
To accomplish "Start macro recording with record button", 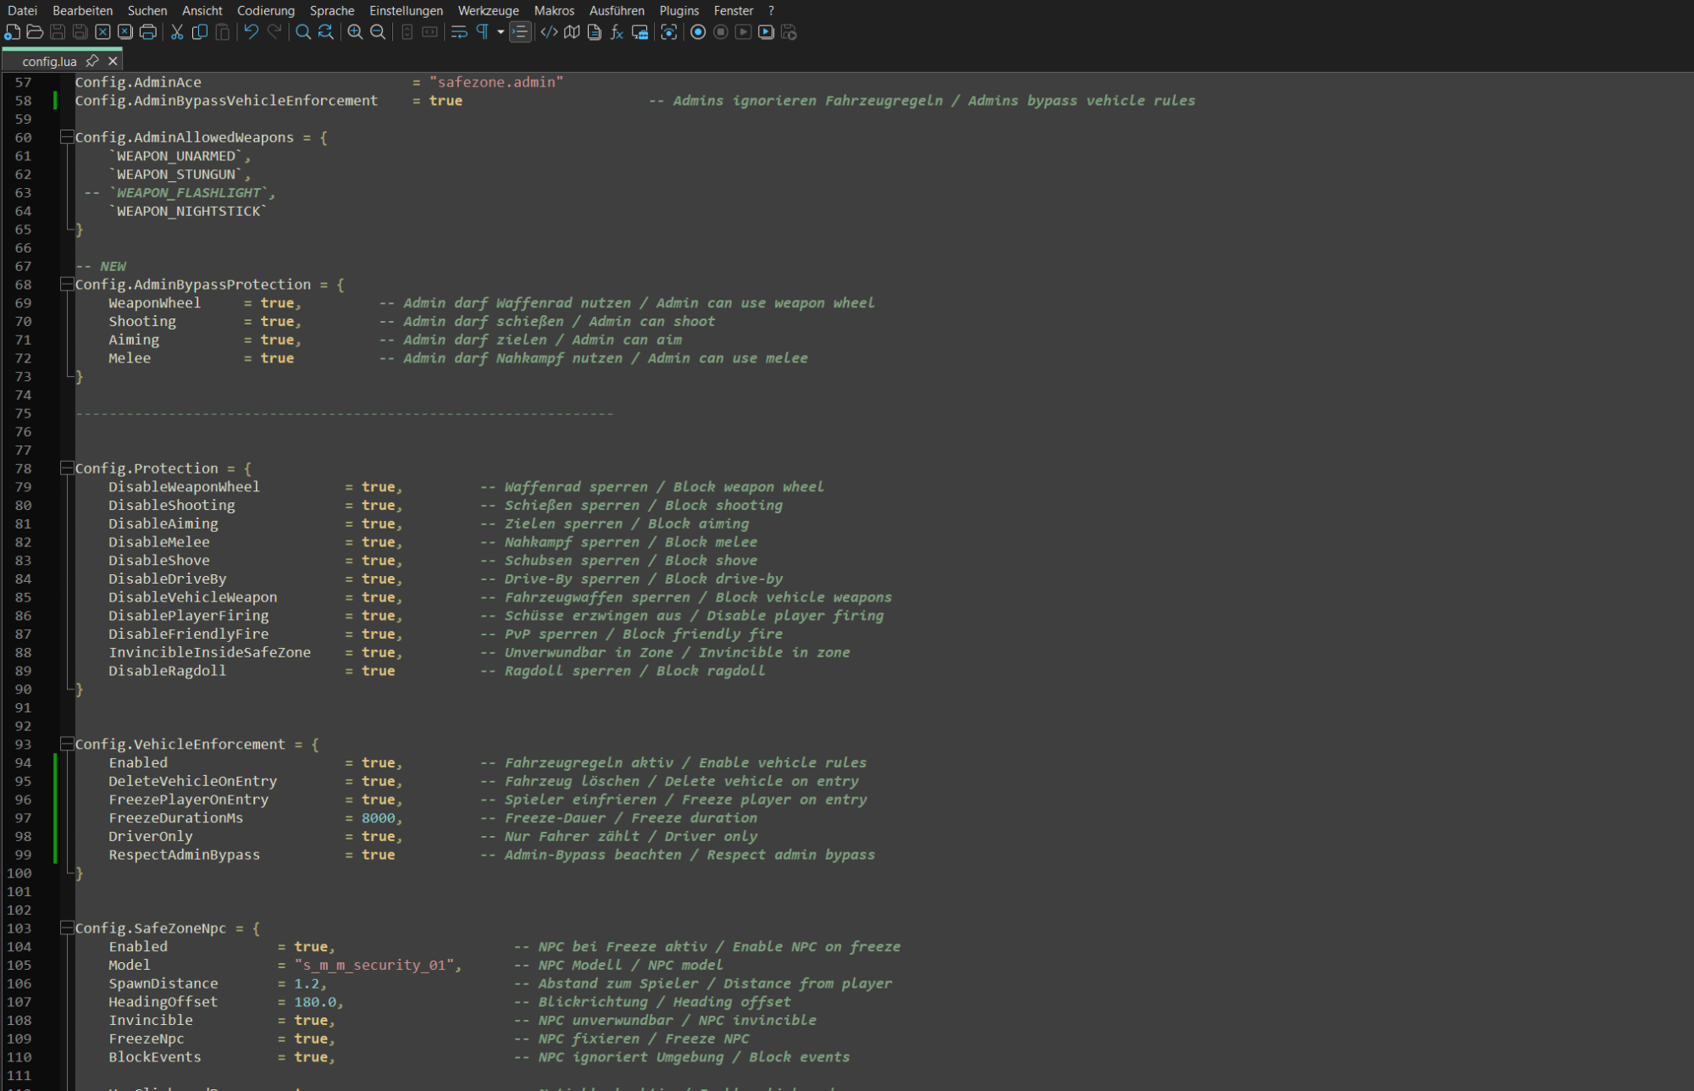I will (698, 32).
